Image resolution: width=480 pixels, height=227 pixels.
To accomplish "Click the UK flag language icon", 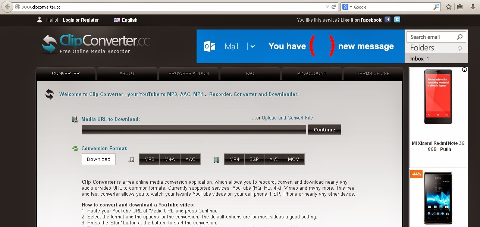I will point(117,20).
